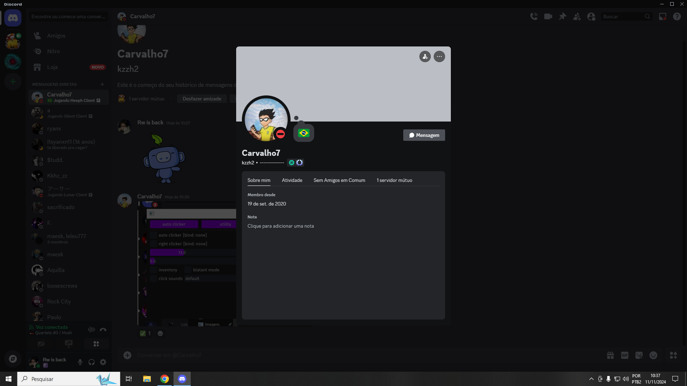The width and height of the screenshot is (687, 386).
Task: Open the Kkhz_zz direct message
Action: coord(69,176)
